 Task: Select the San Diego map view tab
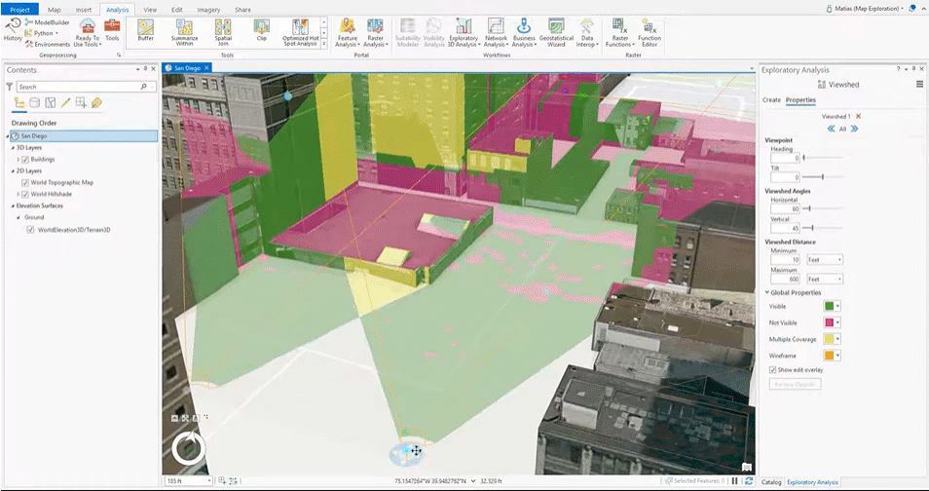coord(187,68)
